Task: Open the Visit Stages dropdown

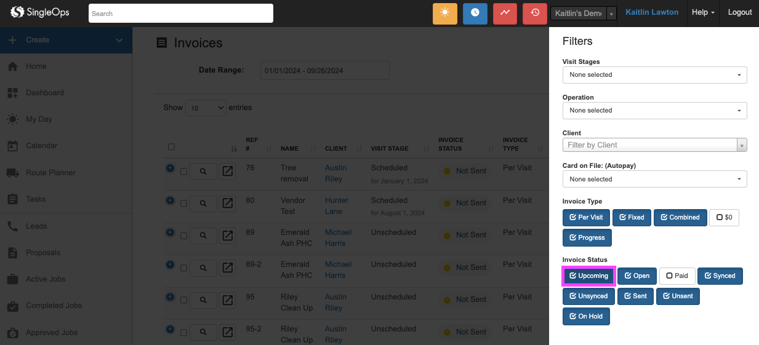Action: (654, 75)
